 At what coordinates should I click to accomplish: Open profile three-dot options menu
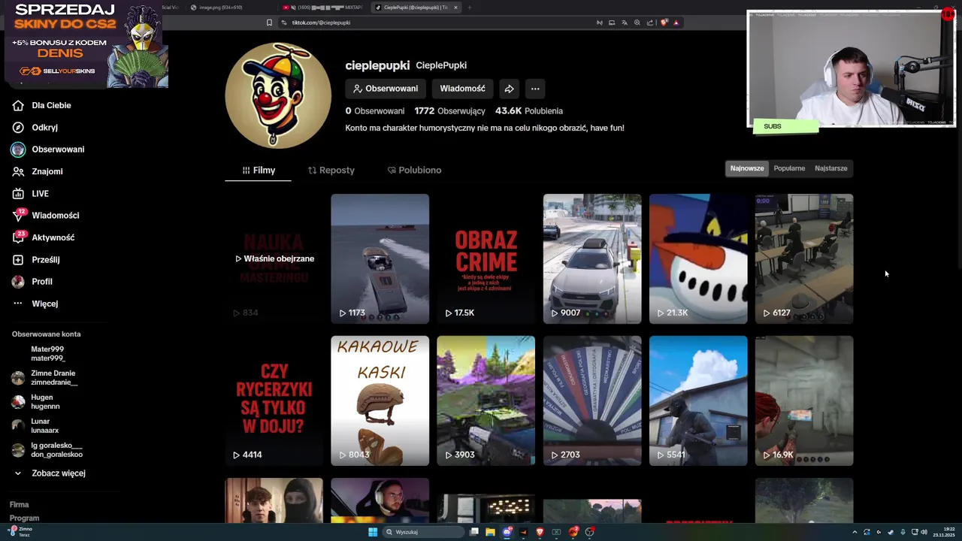click(535, 89)
